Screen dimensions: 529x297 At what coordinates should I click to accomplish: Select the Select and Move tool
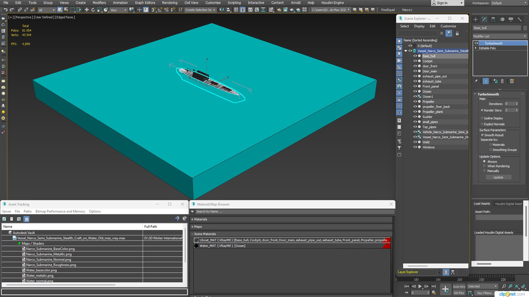click(87, 10)
